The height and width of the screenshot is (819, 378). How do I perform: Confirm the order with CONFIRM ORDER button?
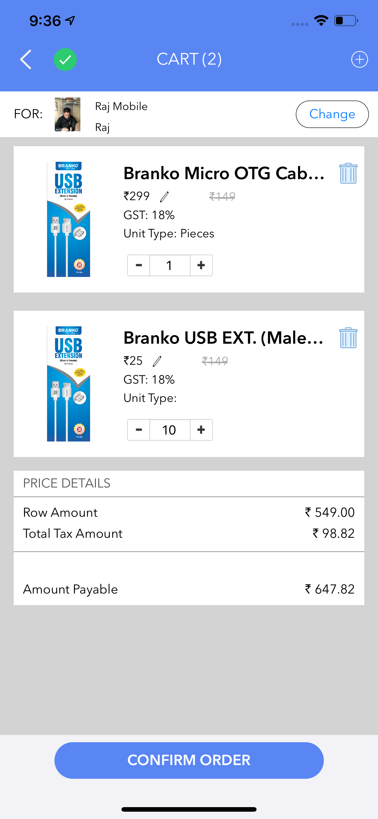tap(189, 760)
